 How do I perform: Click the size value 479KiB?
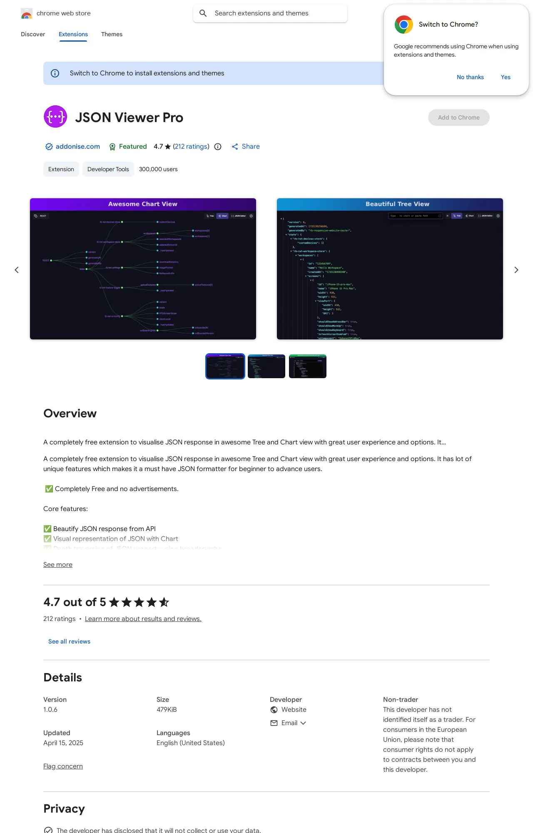tap(167, 710)
